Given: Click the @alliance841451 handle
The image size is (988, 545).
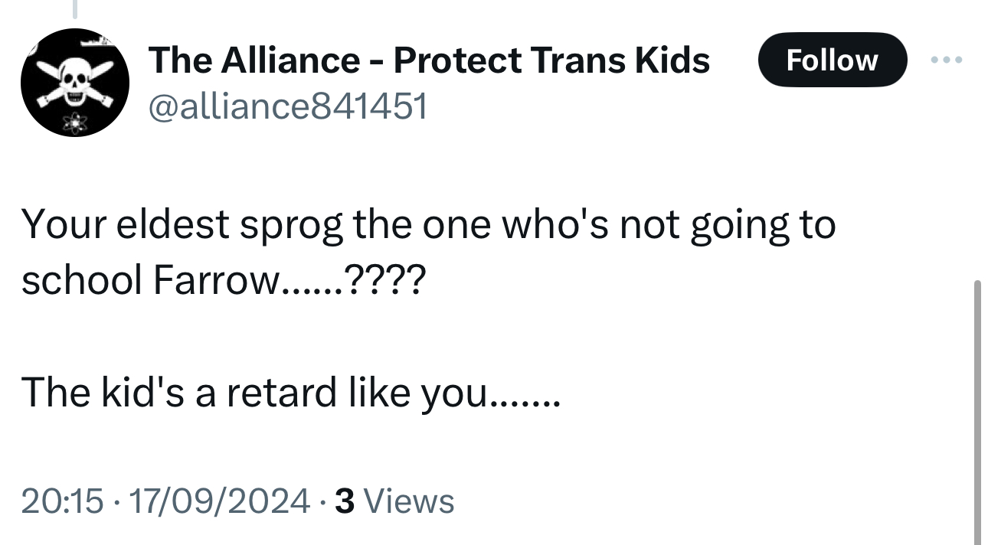Looking at the screenshot, I should [286, 108].
